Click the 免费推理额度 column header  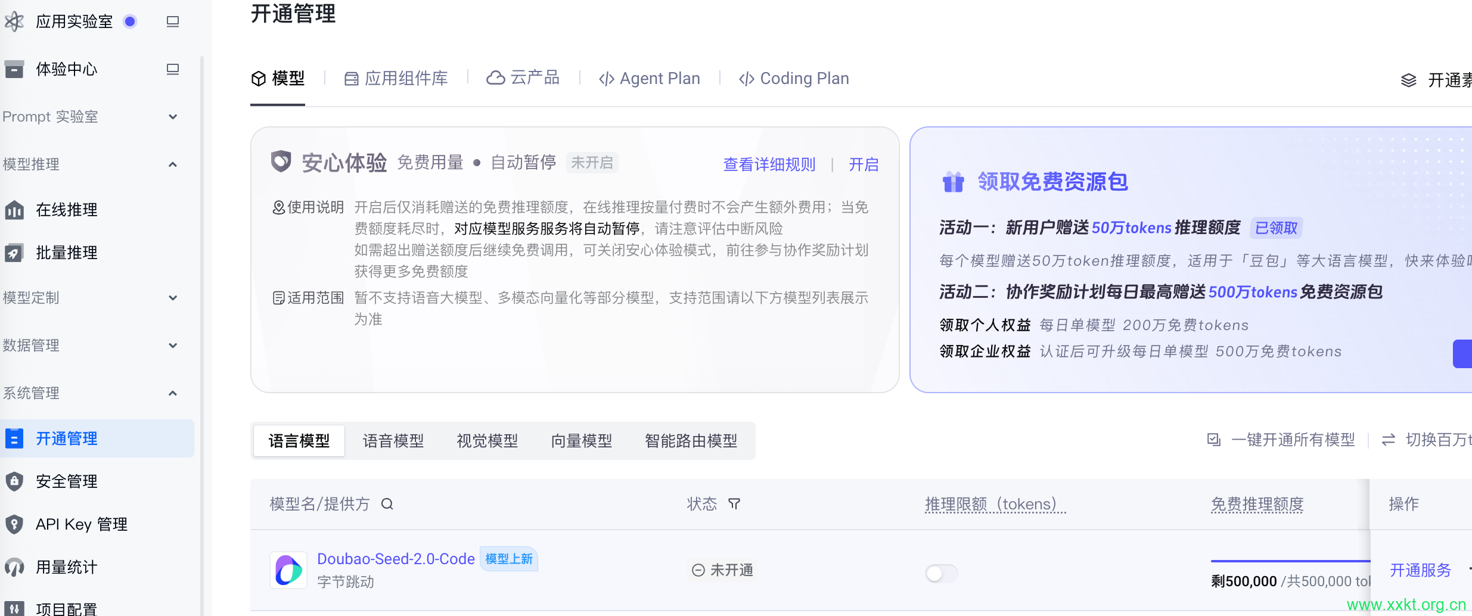coord(1257,504)
